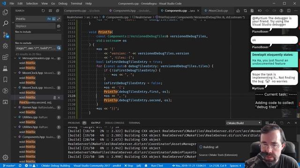Open the Debug view bug icon
Image resolution: width=300 pixels, height=168 pixels.
[x=5, y=46]
